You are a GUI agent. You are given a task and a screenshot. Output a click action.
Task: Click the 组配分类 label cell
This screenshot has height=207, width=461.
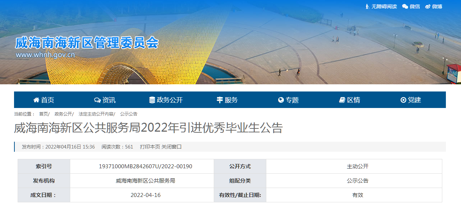coord(240,181)
